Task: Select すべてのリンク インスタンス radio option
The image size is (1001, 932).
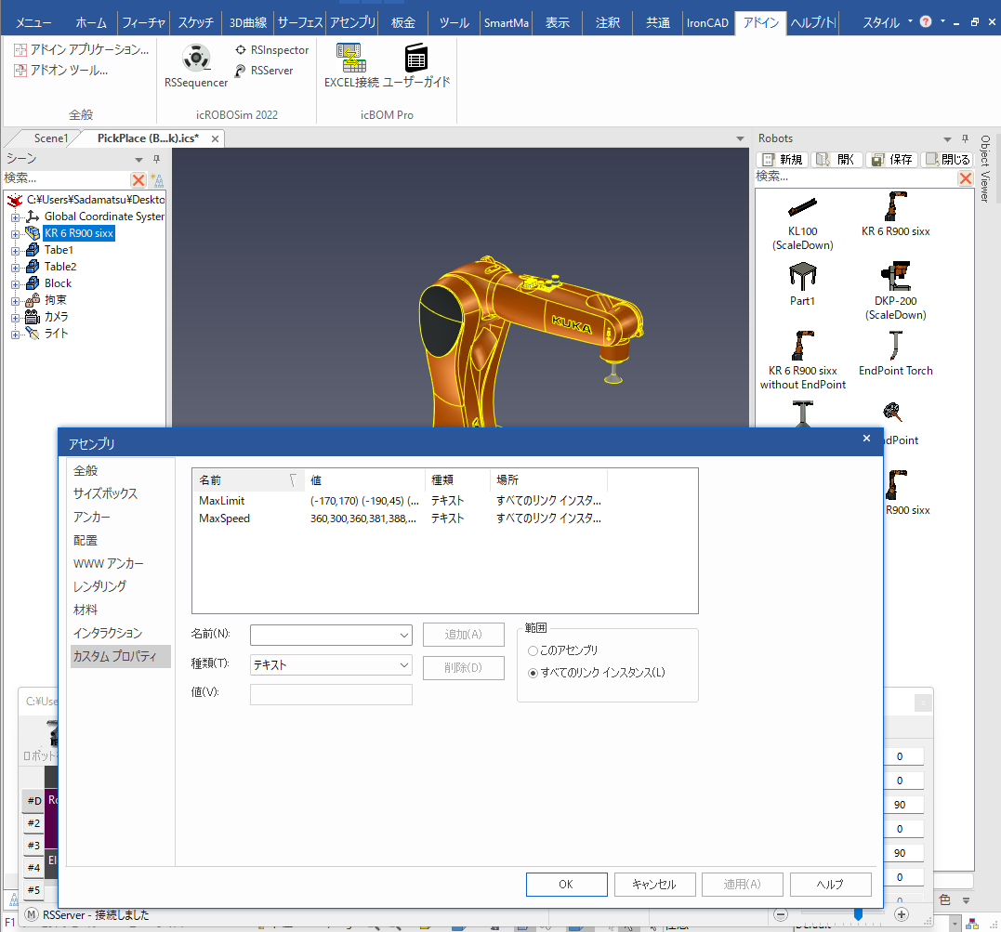Action: pos(533,673)
